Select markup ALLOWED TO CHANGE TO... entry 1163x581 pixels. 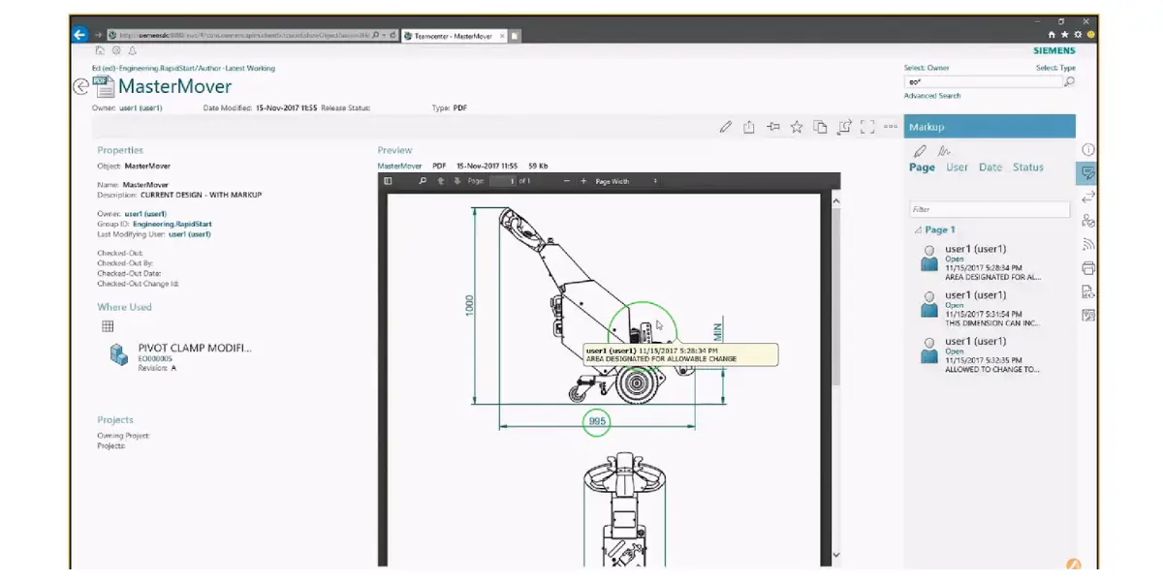(980, 355)
